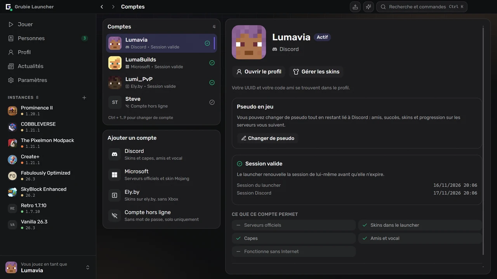This screenshot has width=497, height=279.
Task: Go forward with the right chevron
Action: click(113, 7)
